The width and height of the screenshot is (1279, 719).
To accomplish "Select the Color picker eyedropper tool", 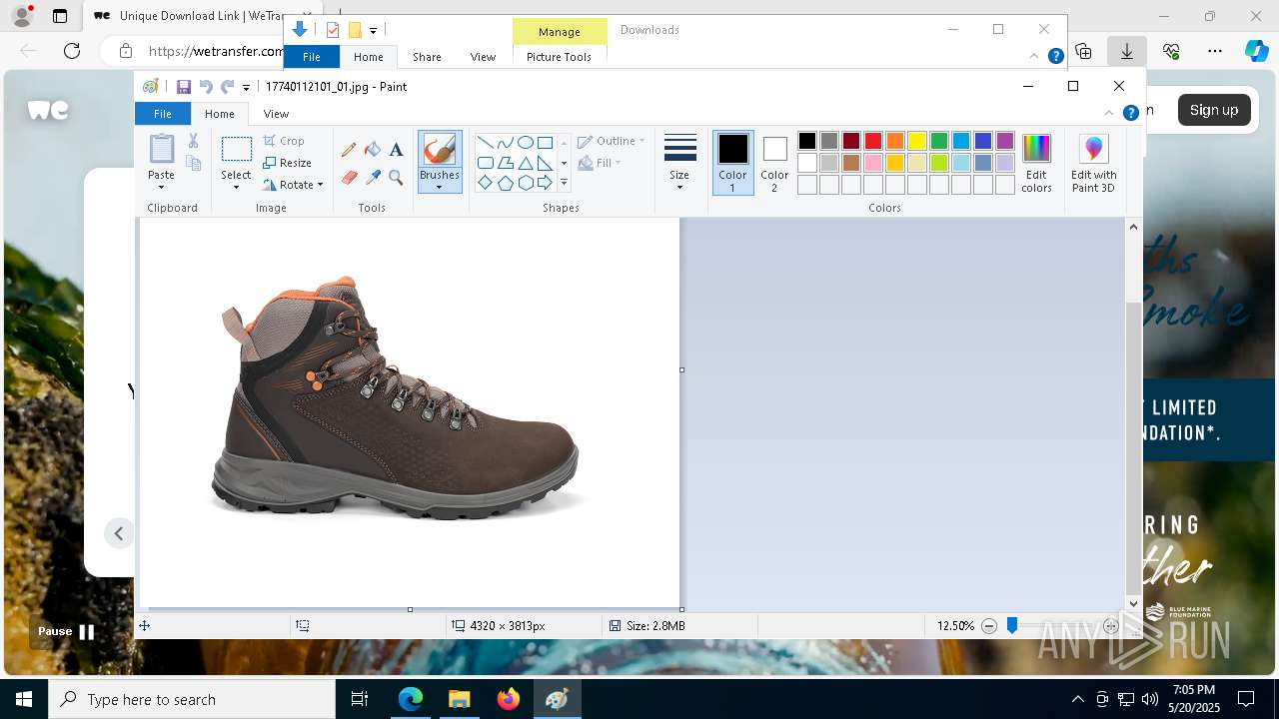I will click(373, 178).
